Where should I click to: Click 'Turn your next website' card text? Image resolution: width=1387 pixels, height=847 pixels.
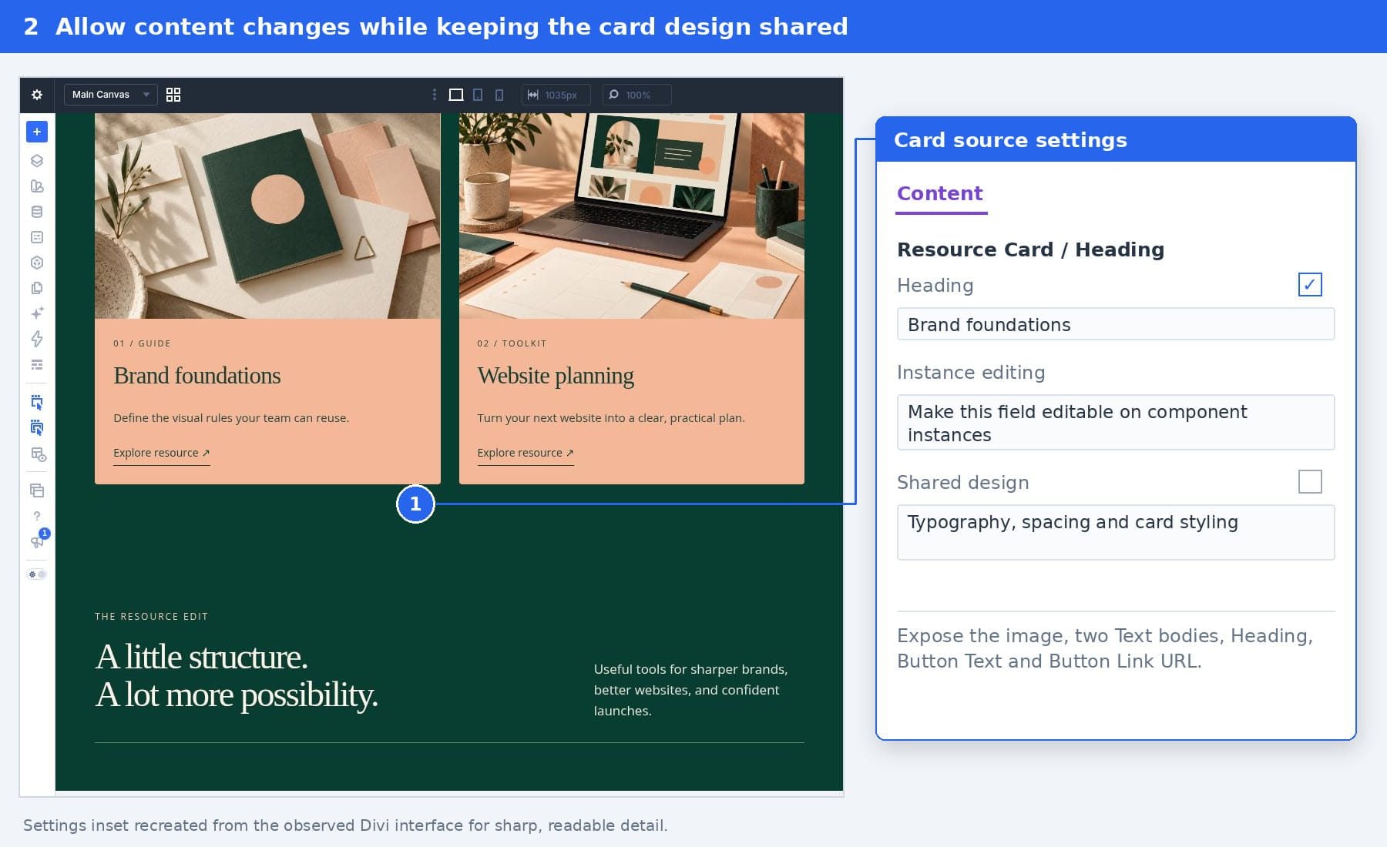pos(611,418)
